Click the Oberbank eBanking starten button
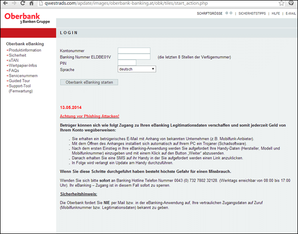The width and height of the screenshot is (298, 234). 89,82
